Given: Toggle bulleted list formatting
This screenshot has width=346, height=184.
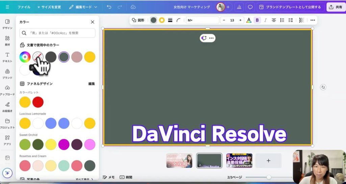Looking at the screenshot, I should coord(282,20).
